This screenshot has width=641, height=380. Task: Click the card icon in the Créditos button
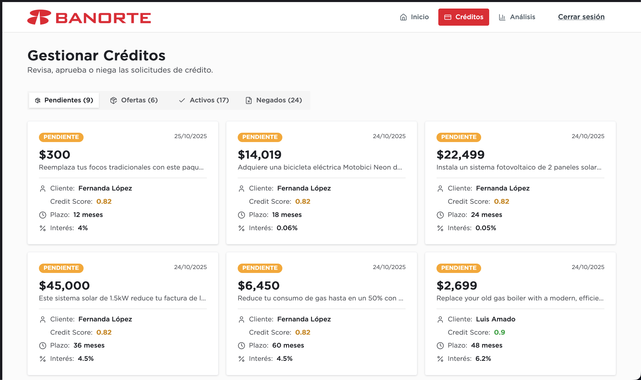(x=448, y=17)
